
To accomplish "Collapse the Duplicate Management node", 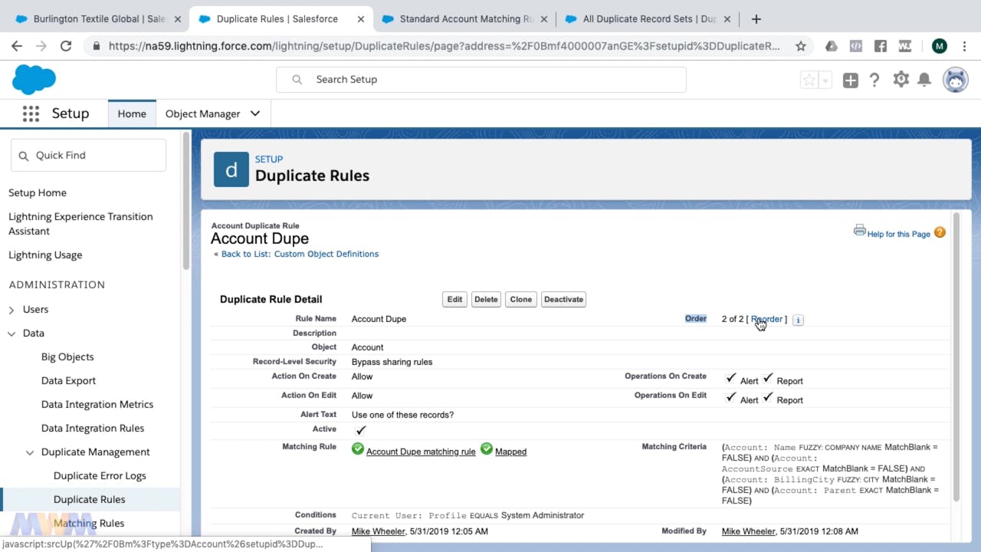I will coord(30,452).
